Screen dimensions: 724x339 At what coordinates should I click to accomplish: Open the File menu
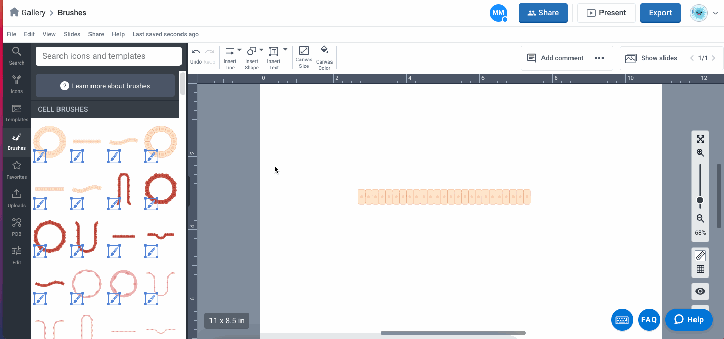[11, 34]
